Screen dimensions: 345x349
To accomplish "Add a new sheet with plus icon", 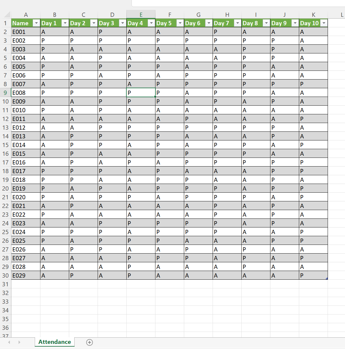I will click(x=90, y=342).
